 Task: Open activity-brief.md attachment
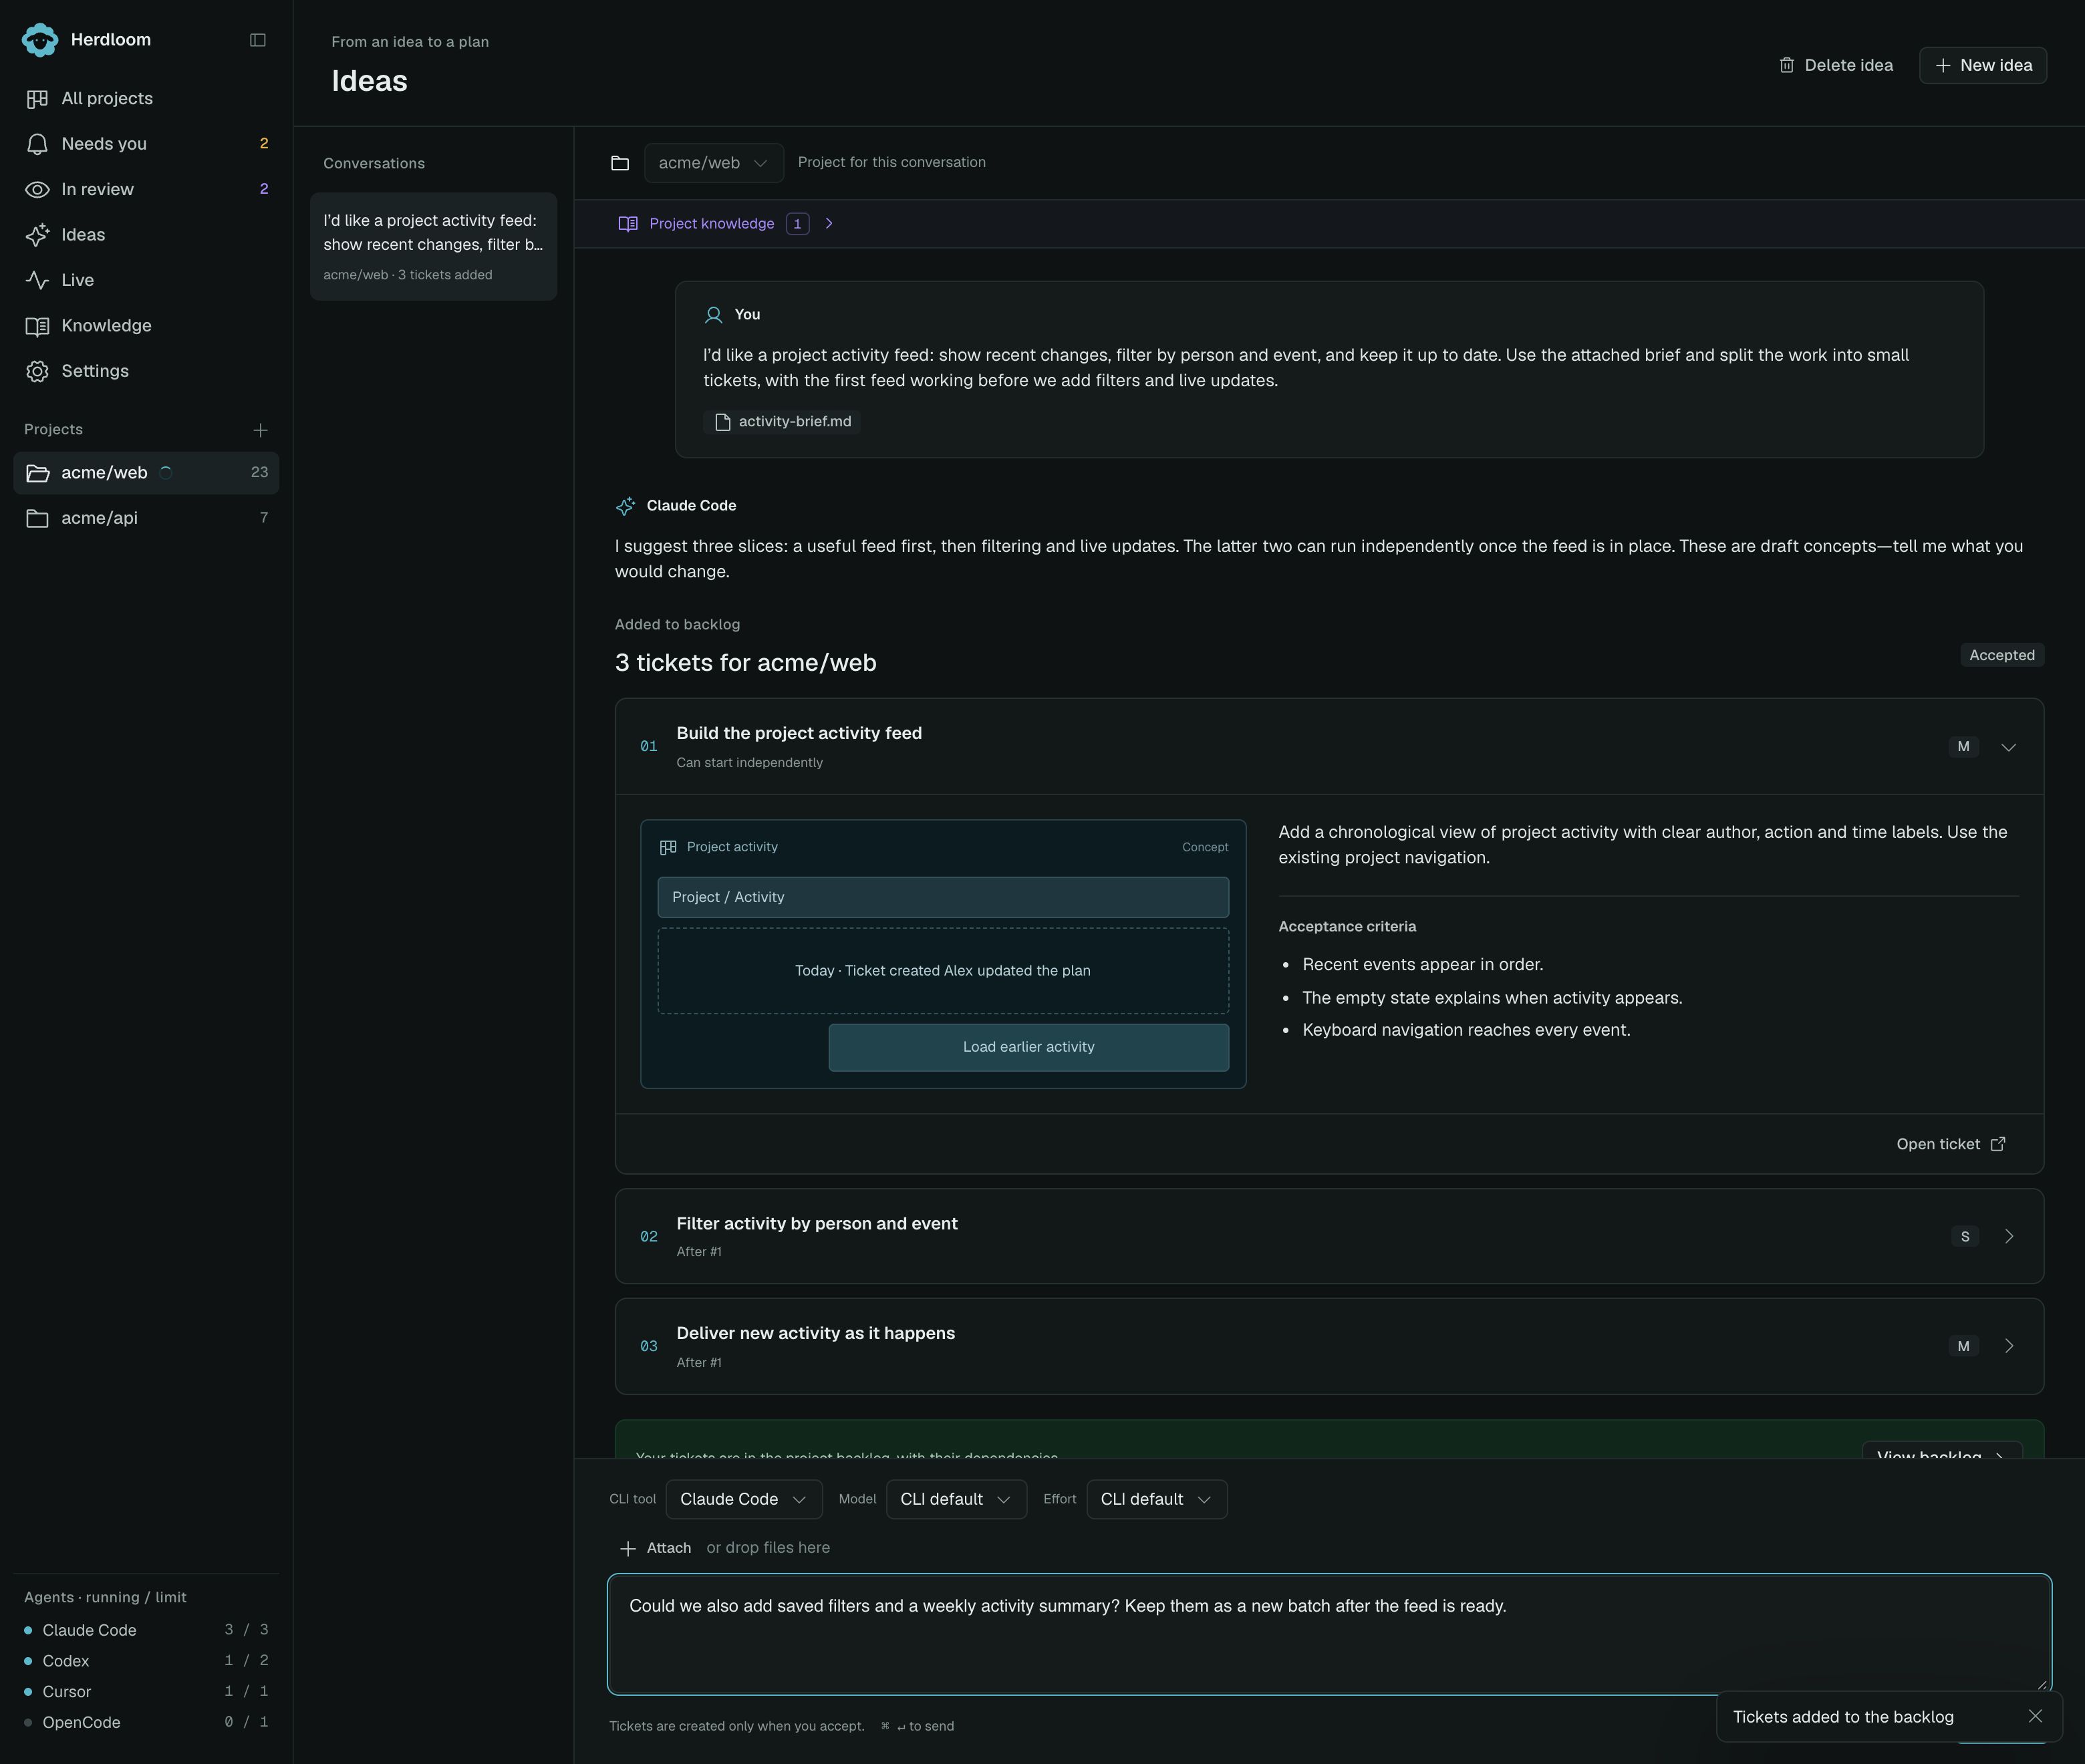pos(782,422)
